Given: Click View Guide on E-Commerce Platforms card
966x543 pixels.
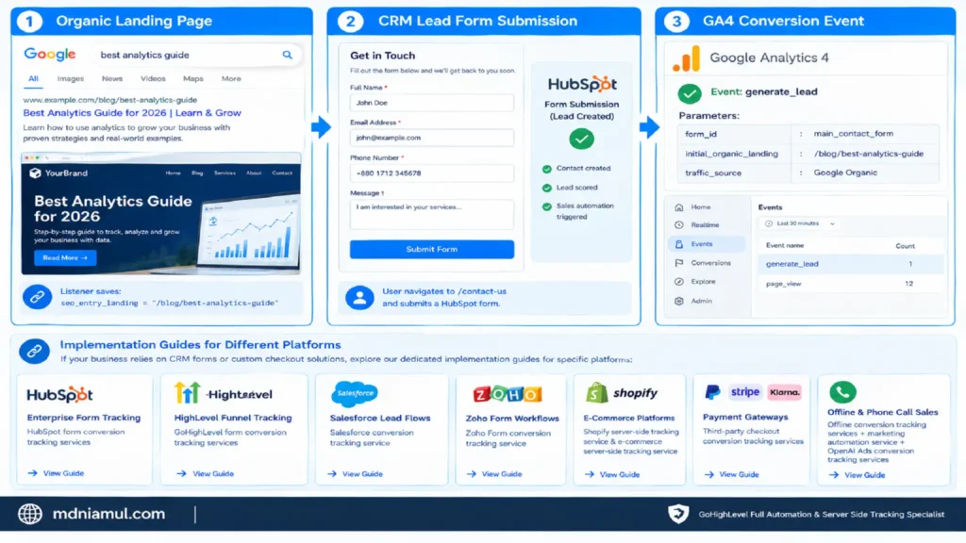Looking at the screenshot, I should [612, 475].
